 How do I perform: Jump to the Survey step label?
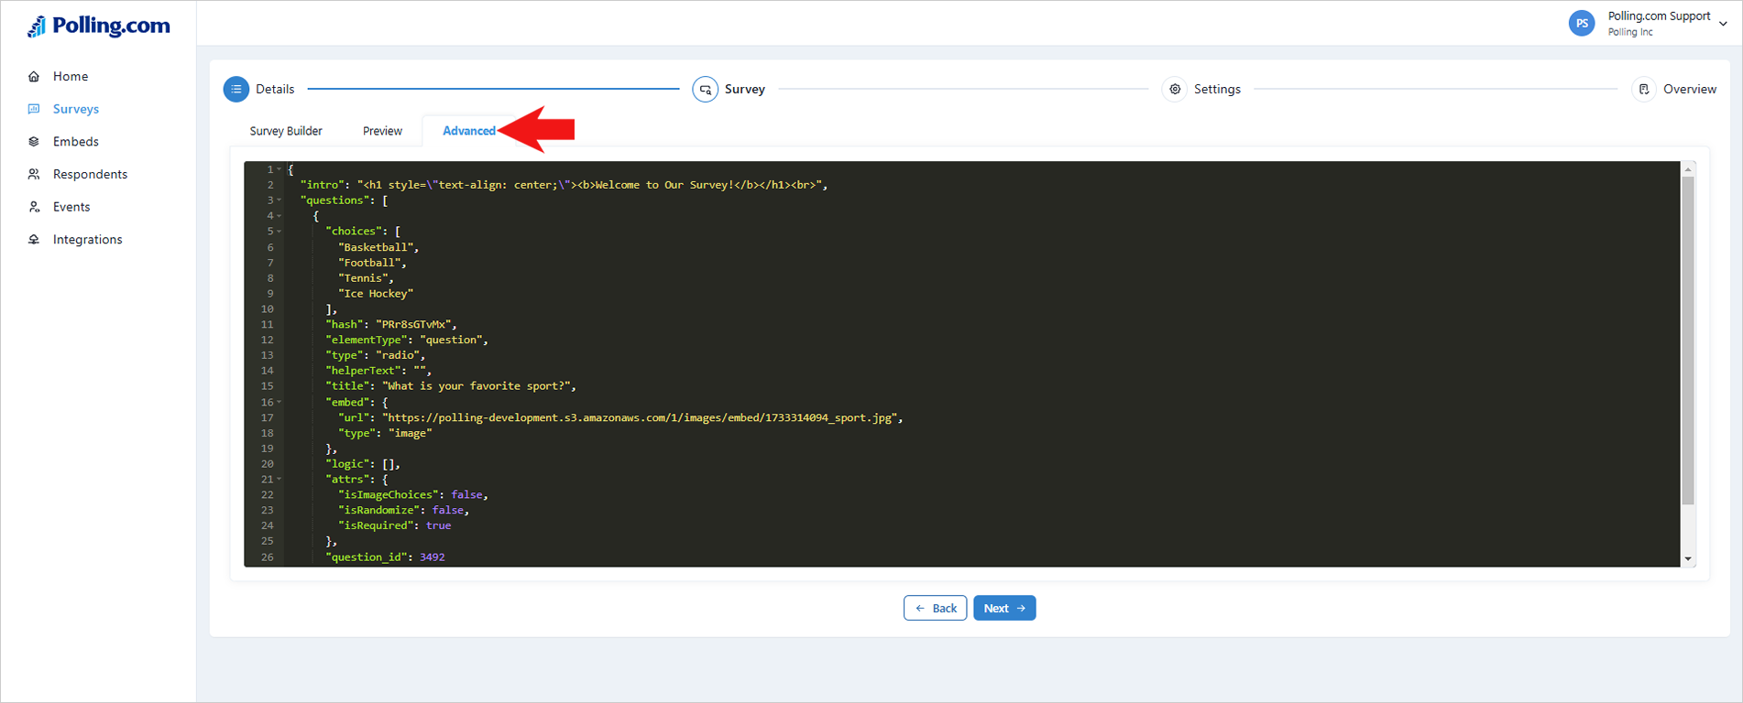click(x=744, y=89)
